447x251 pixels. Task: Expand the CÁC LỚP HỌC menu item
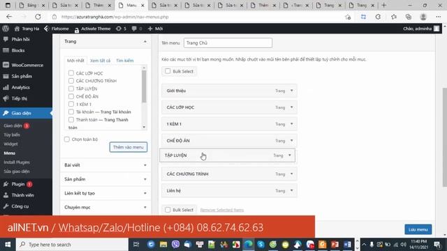tap(292, 107)
